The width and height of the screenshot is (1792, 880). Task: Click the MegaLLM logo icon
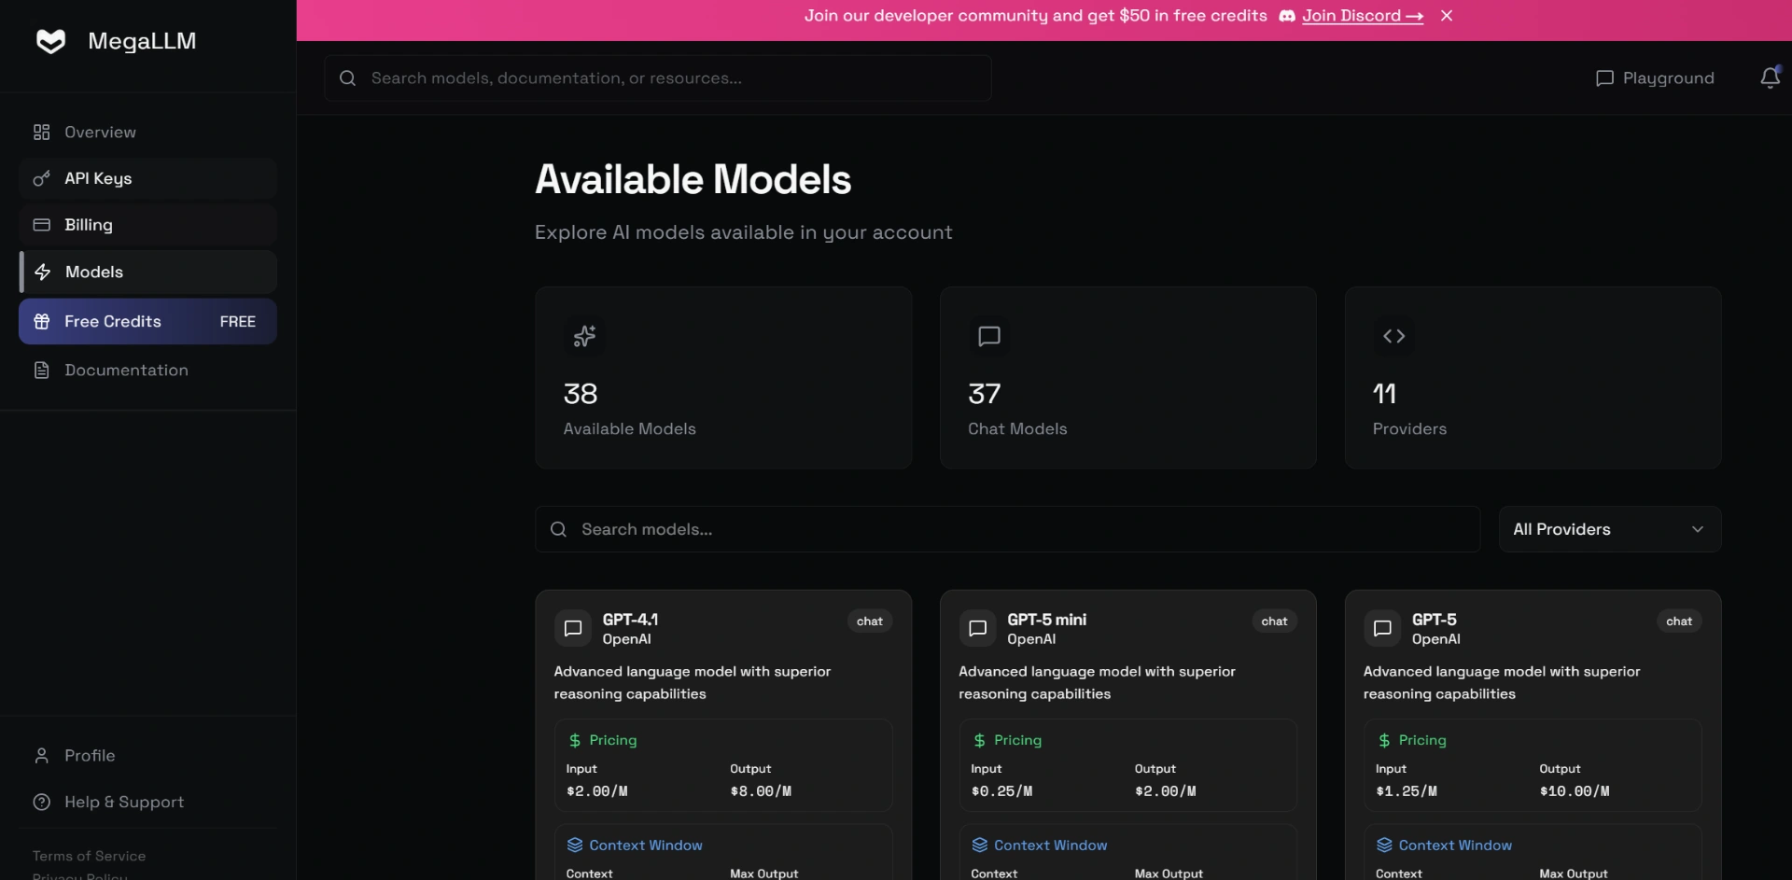coord(50,41)
